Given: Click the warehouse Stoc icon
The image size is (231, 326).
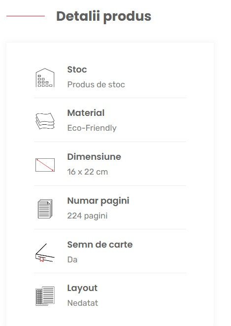Looking at the screenshot, I should [x=45, y=77].
